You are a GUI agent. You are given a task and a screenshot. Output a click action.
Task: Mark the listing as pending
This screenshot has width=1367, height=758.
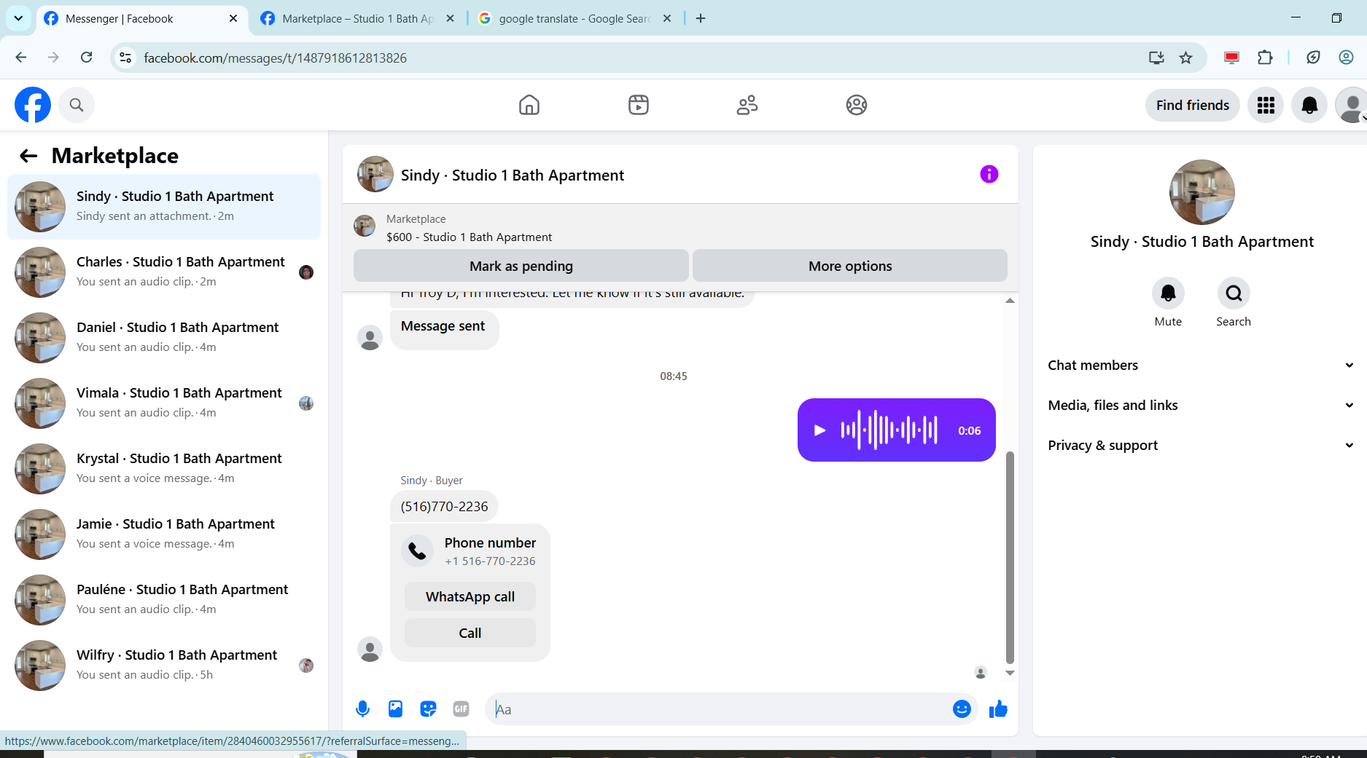pos(521,266)
